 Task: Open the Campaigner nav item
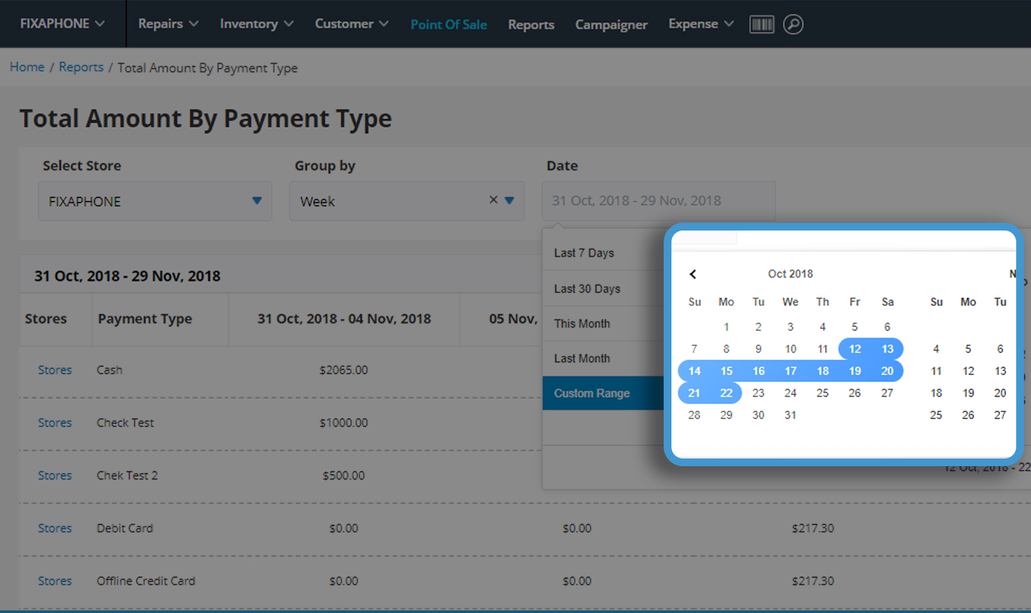pos(611,24)
